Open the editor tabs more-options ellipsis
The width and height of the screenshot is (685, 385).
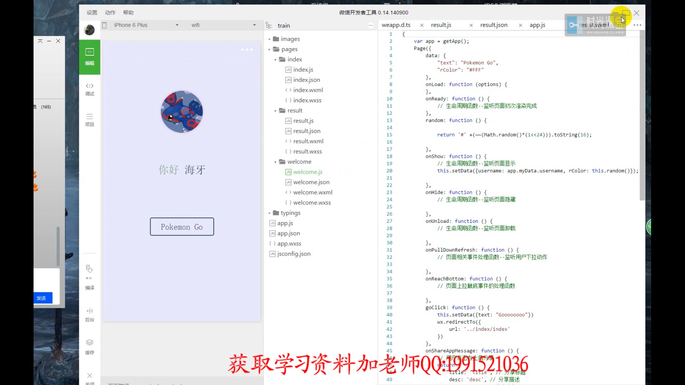click(638, 25)
